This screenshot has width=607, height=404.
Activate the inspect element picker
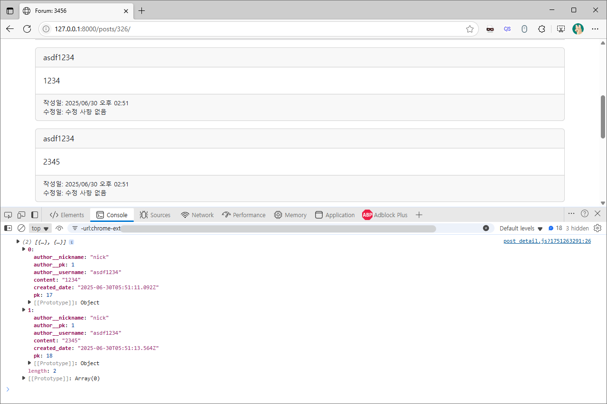tap(8, 215)
